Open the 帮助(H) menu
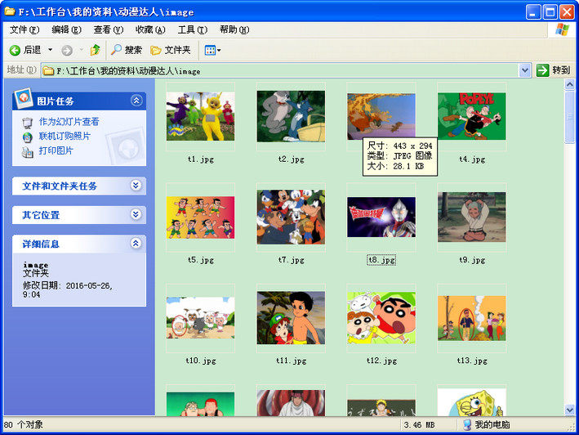 pos(234,29)
